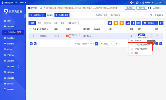Click the sync refresh icon next to 按时计费
The height and width of the screenshot is (100, 166).
tap(41, 8)
